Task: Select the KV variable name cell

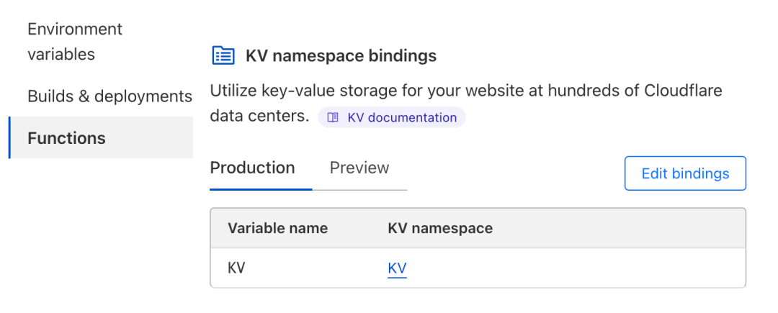Action: [x=237, y=268]
